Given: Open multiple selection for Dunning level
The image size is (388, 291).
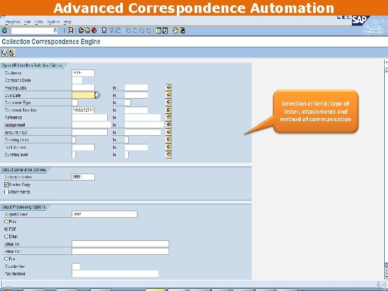Looking at the screenshot, I should (x=168, y=155).
